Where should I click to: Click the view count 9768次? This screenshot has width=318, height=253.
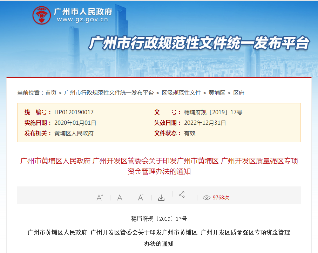pyautogui.click(x=221, y=198)
